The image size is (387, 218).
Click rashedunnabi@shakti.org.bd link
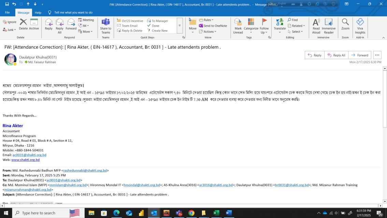pyautogui.click(x=85, y=170)
